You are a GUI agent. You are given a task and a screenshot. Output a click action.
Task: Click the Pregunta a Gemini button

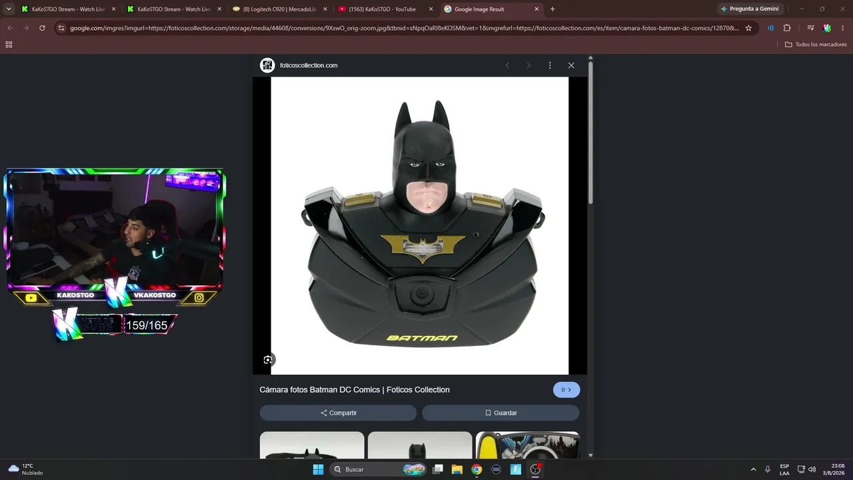click(750, 9)
